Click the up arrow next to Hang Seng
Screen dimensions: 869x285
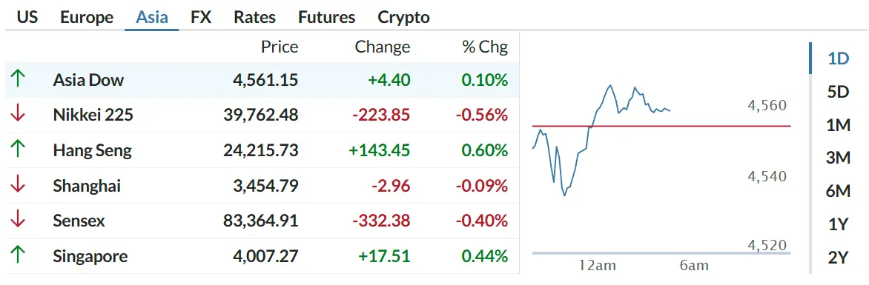18,150
